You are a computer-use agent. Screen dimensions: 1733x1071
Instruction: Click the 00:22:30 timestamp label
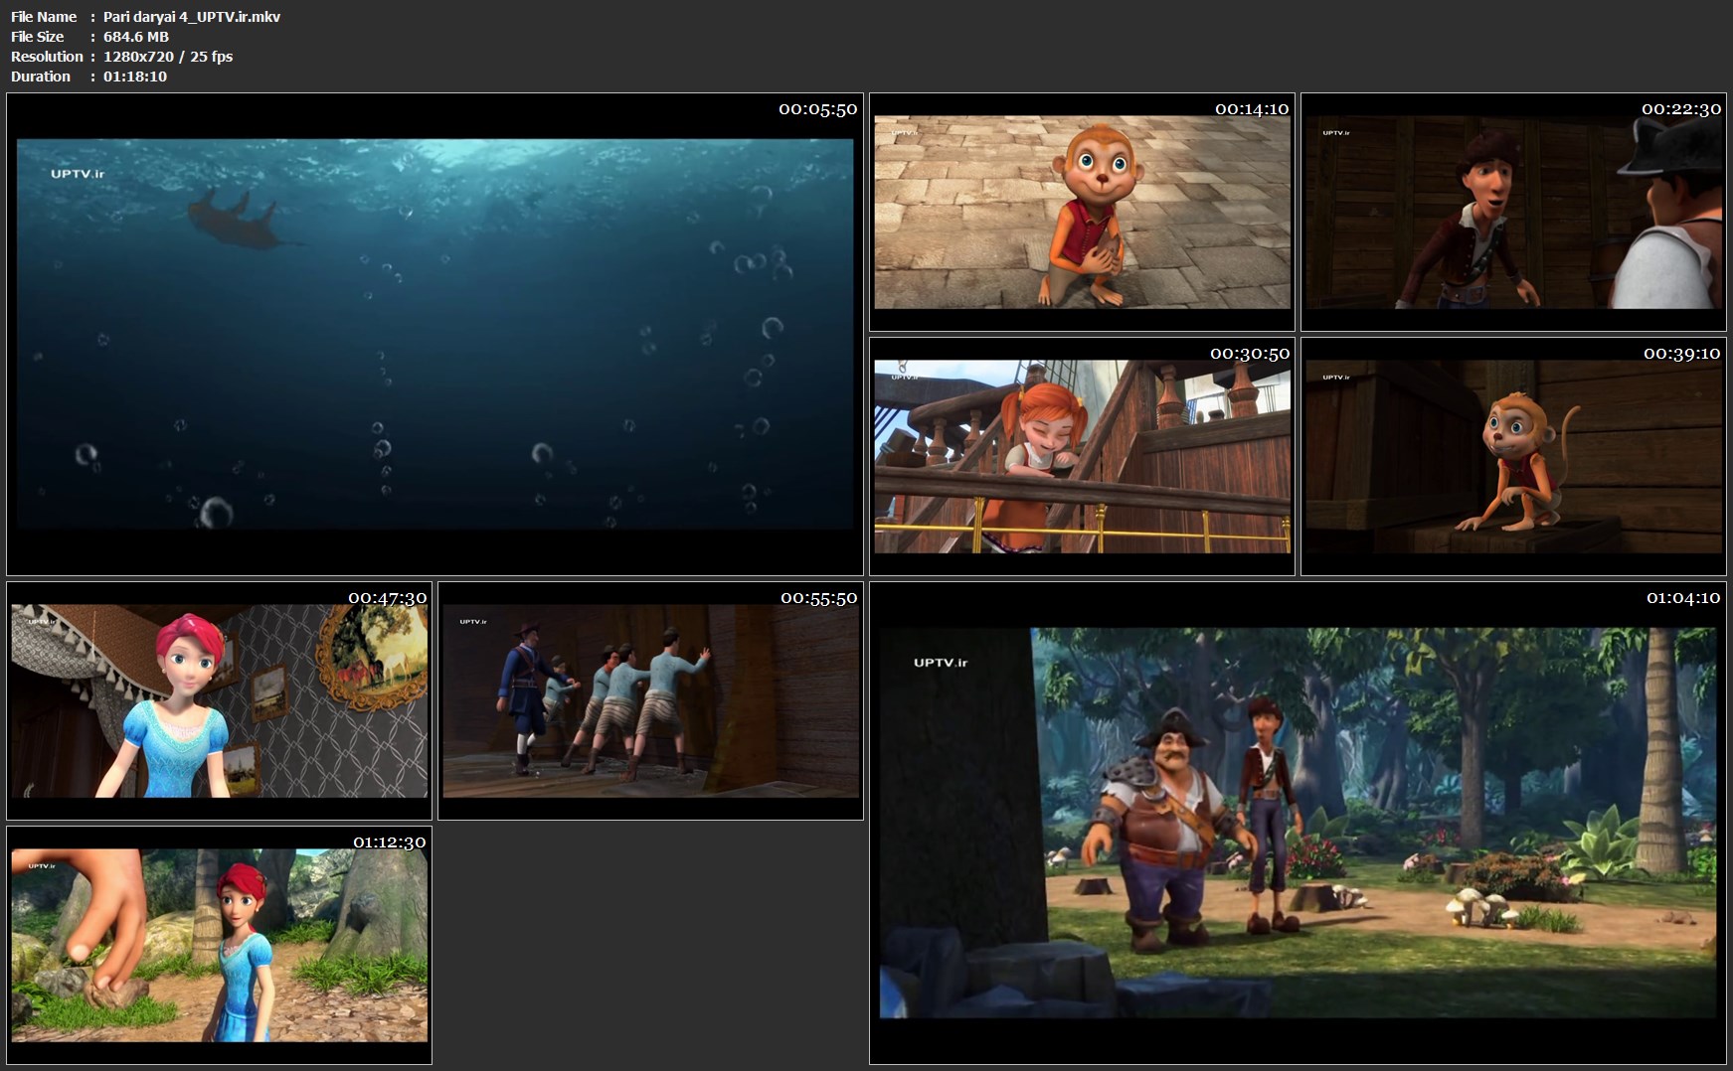click(x=1680, y=109)
